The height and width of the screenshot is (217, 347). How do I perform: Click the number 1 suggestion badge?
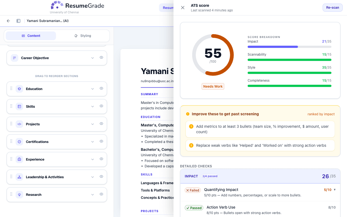click(x=191, y=127)
